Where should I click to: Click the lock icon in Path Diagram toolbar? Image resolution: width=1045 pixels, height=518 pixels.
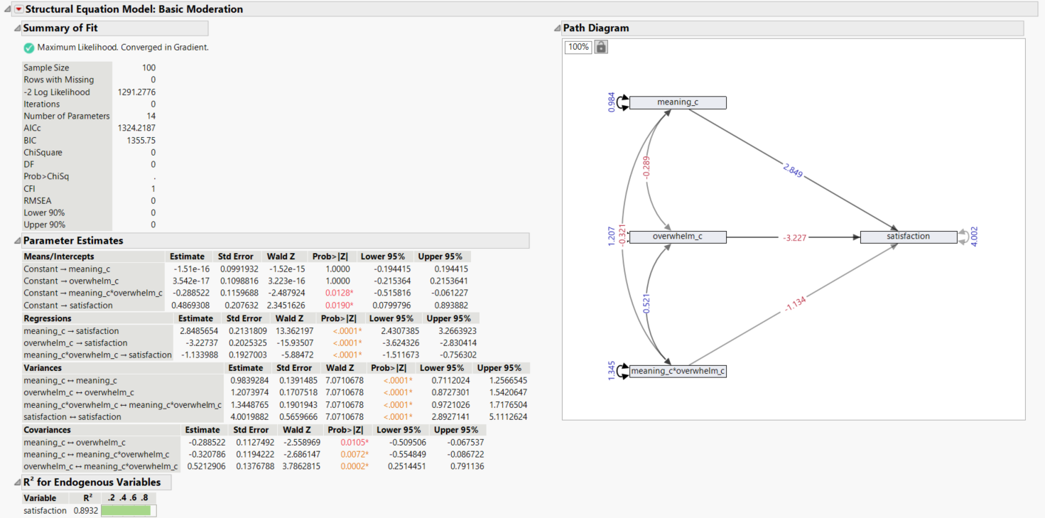pos(600,46)
